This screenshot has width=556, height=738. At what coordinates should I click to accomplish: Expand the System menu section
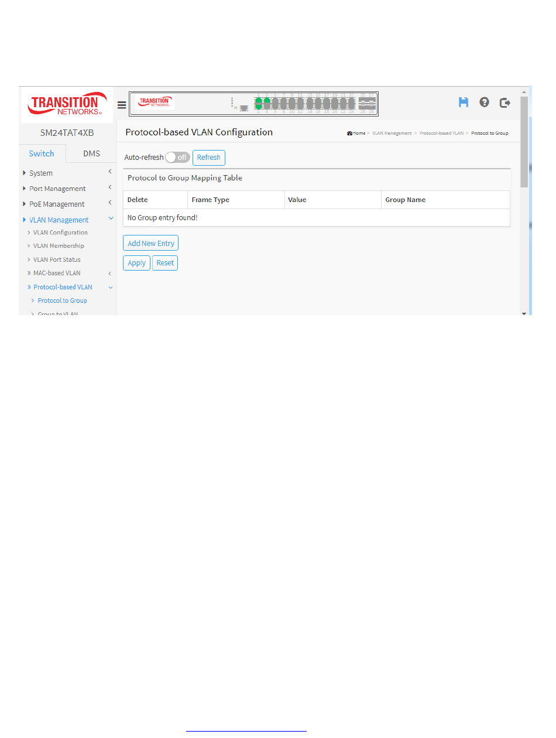pyautogui.click(x=41, y=173)
